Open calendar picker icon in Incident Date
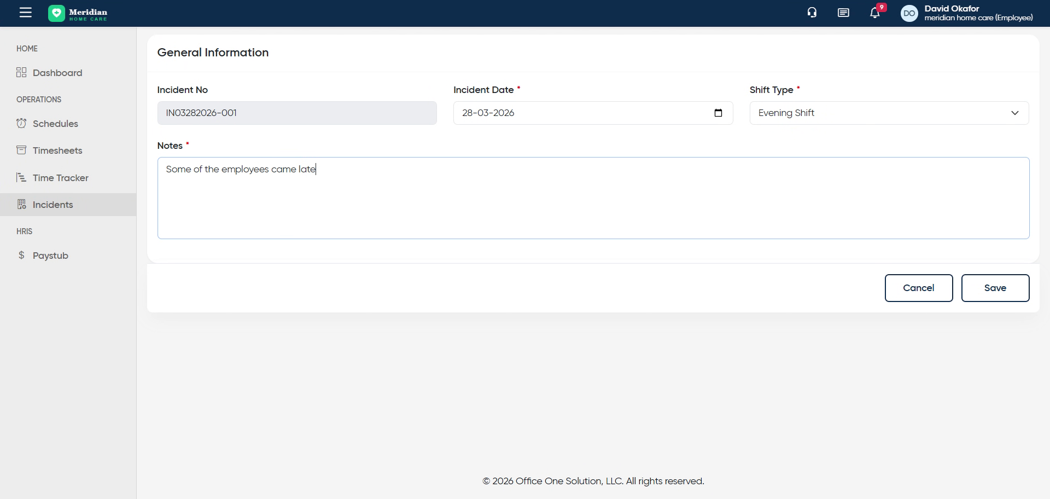The height and width of the screenshot is (499, 1050). 718,113
